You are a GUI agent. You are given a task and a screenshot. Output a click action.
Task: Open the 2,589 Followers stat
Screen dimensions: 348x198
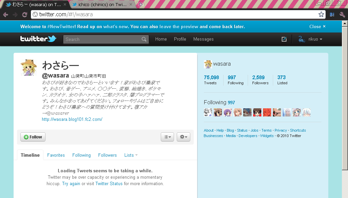[x=260, y=80]
